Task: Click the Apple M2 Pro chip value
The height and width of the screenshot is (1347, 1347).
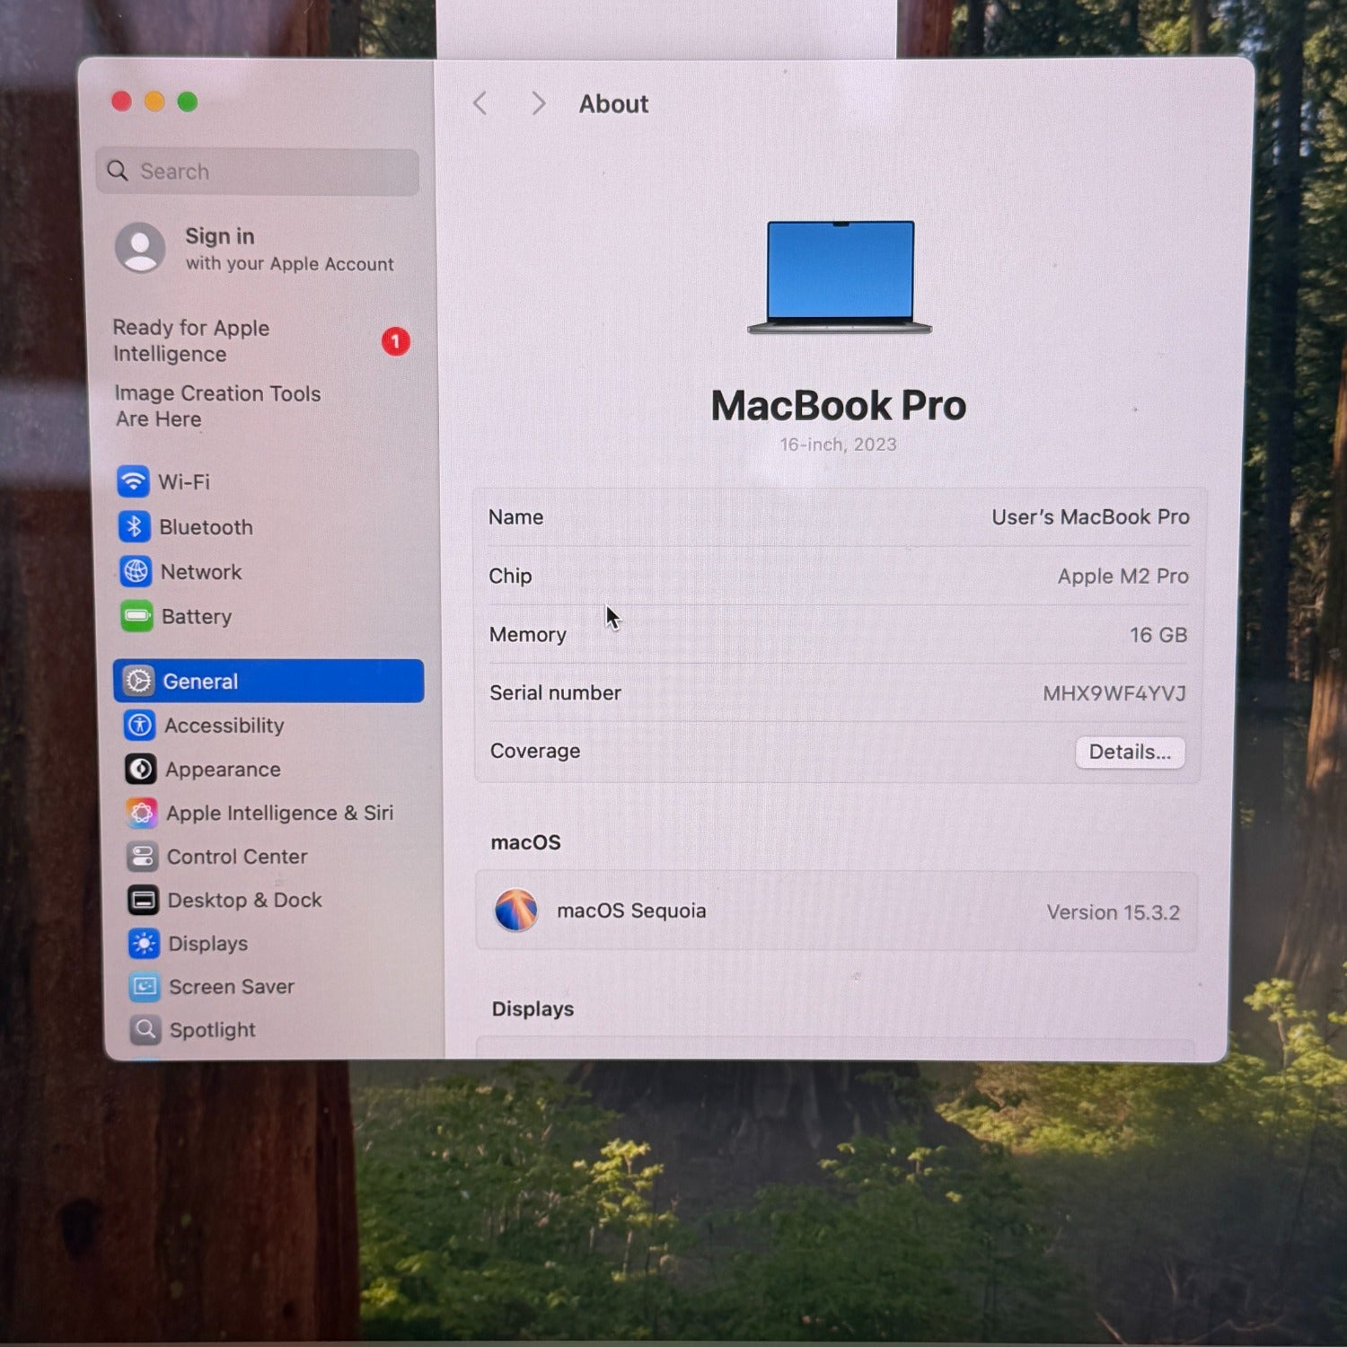Action: [x=1122, y=577]
